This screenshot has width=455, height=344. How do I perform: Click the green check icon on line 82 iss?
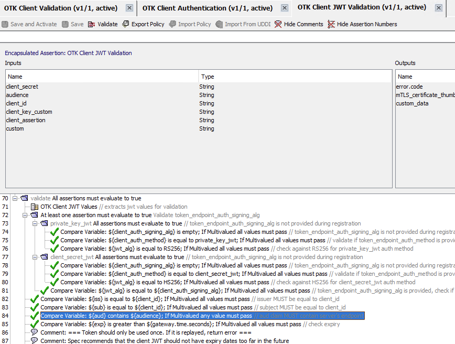coord(35,299)
